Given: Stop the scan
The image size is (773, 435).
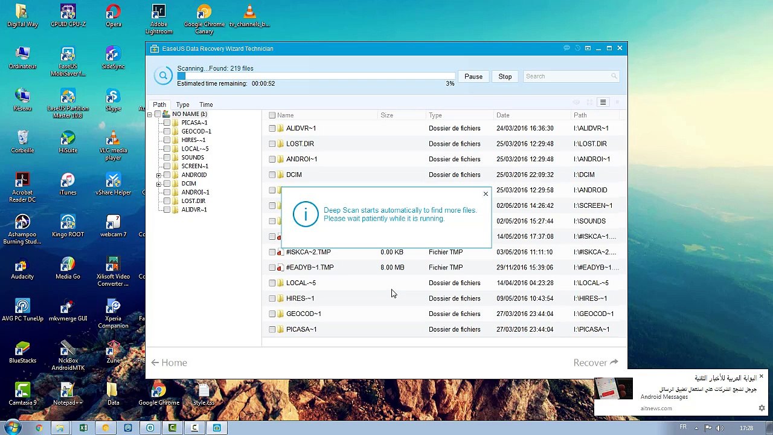Looking at the screenshot, I should tap(505, 76).
